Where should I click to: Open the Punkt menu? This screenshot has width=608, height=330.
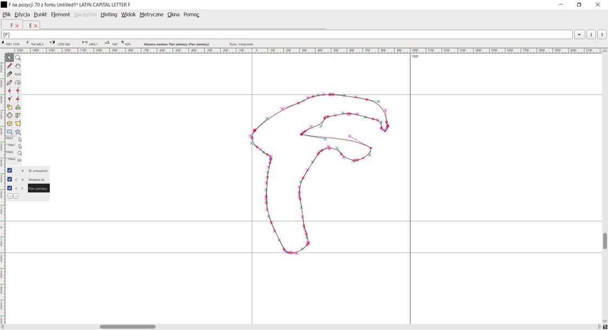pos(41,15)
